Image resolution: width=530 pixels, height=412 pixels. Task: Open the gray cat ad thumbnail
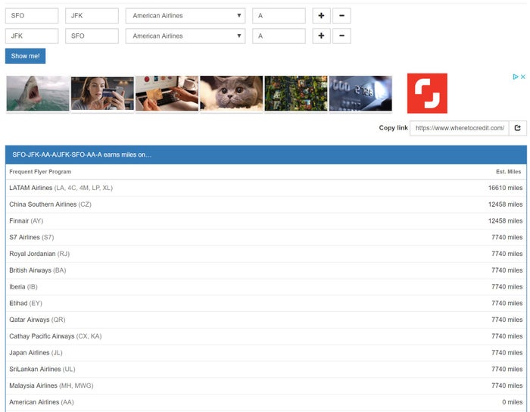pyautogui.click(x=232, y=93)
